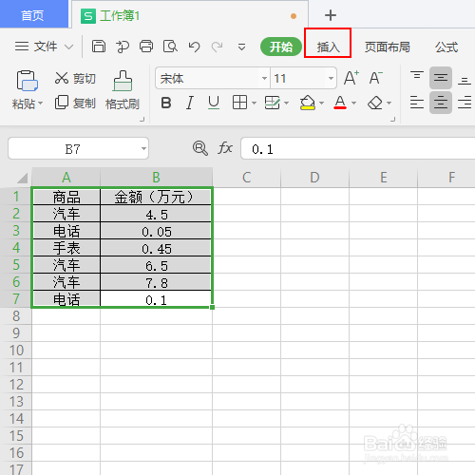
Task: Switch to the 插入 tab
Action: coord(328,47)
